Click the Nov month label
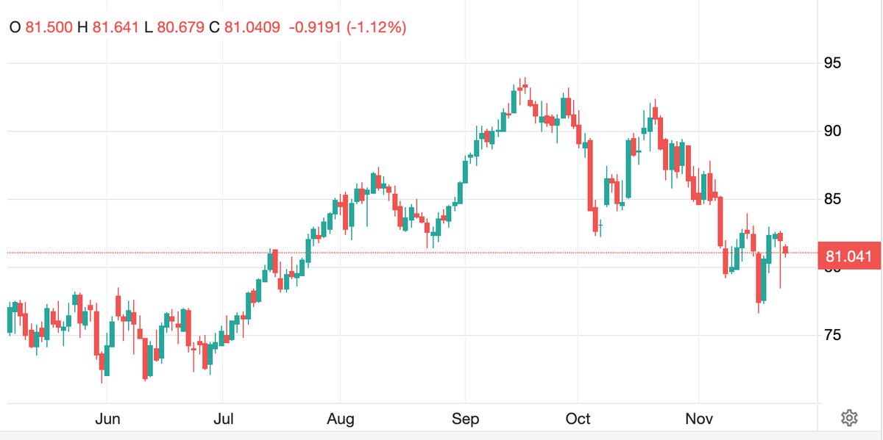The height and width of the screenshot is (440, 883). 698,419
